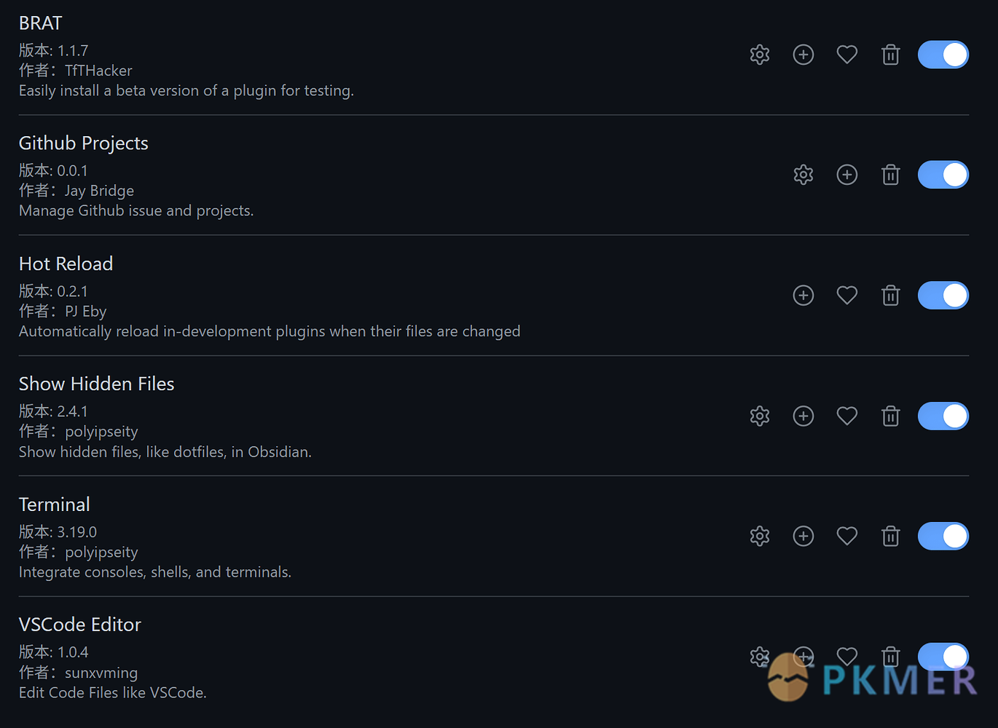The width and height of the screenshot is (998, 728).
Task: Turn off Github Projects toggle
Action: 943,175
